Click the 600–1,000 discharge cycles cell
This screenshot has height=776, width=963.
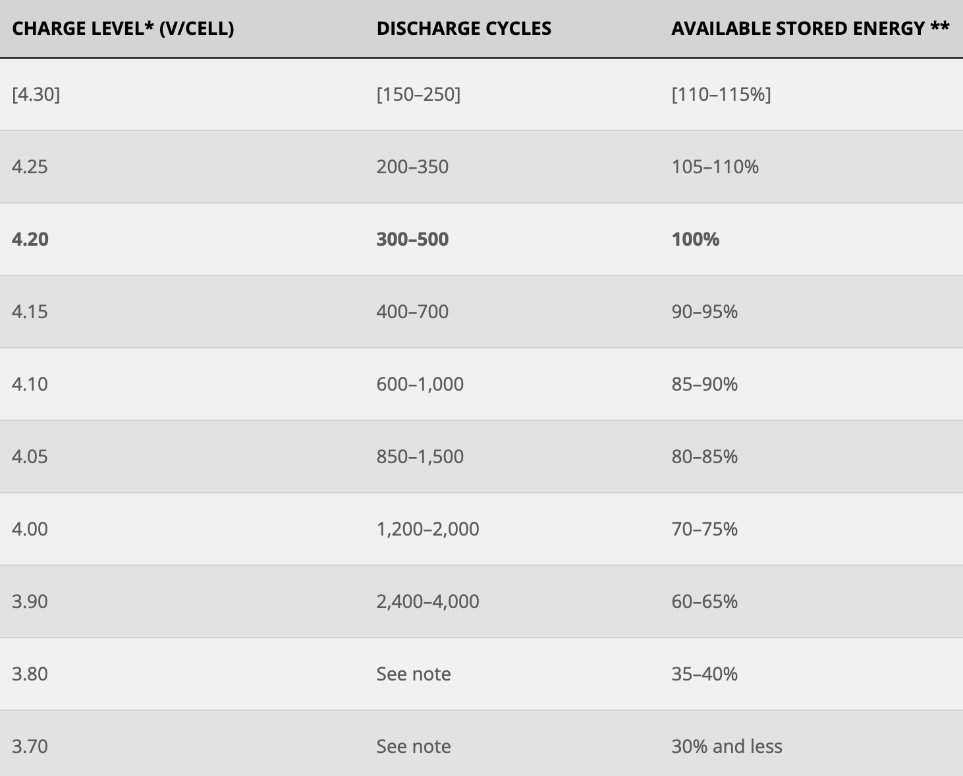click(x=420, y=384)
